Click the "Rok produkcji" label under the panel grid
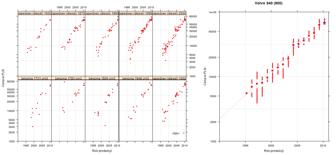 tap(102, 151)
